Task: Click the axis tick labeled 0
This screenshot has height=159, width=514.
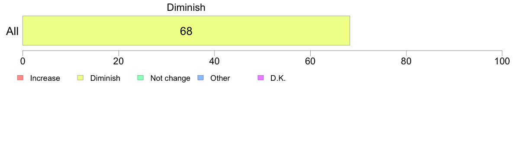Action: 22,61
